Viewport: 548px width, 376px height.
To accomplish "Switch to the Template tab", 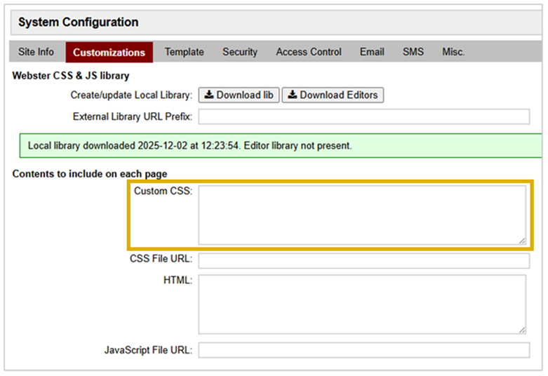I will (184, 52).
